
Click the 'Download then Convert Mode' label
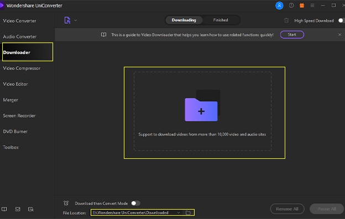[x=101, y=204]
